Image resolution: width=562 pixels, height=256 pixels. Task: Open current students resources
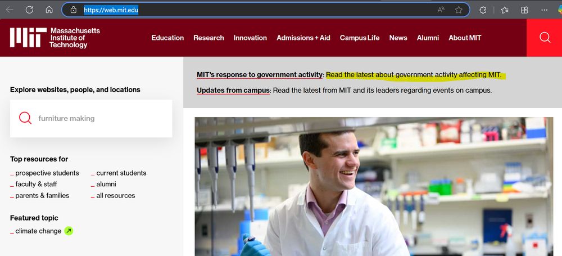pyautogui.click(x=121, y=173)
